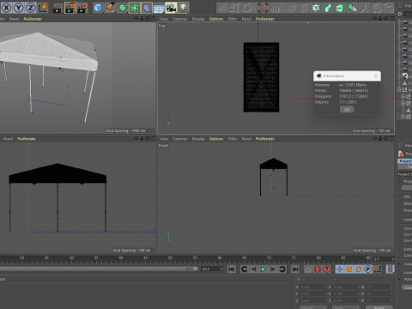Image resolution: width=412 pixels, height=309 pixels.
Task: Jump to the start of the animation
Action: (232, 270)
